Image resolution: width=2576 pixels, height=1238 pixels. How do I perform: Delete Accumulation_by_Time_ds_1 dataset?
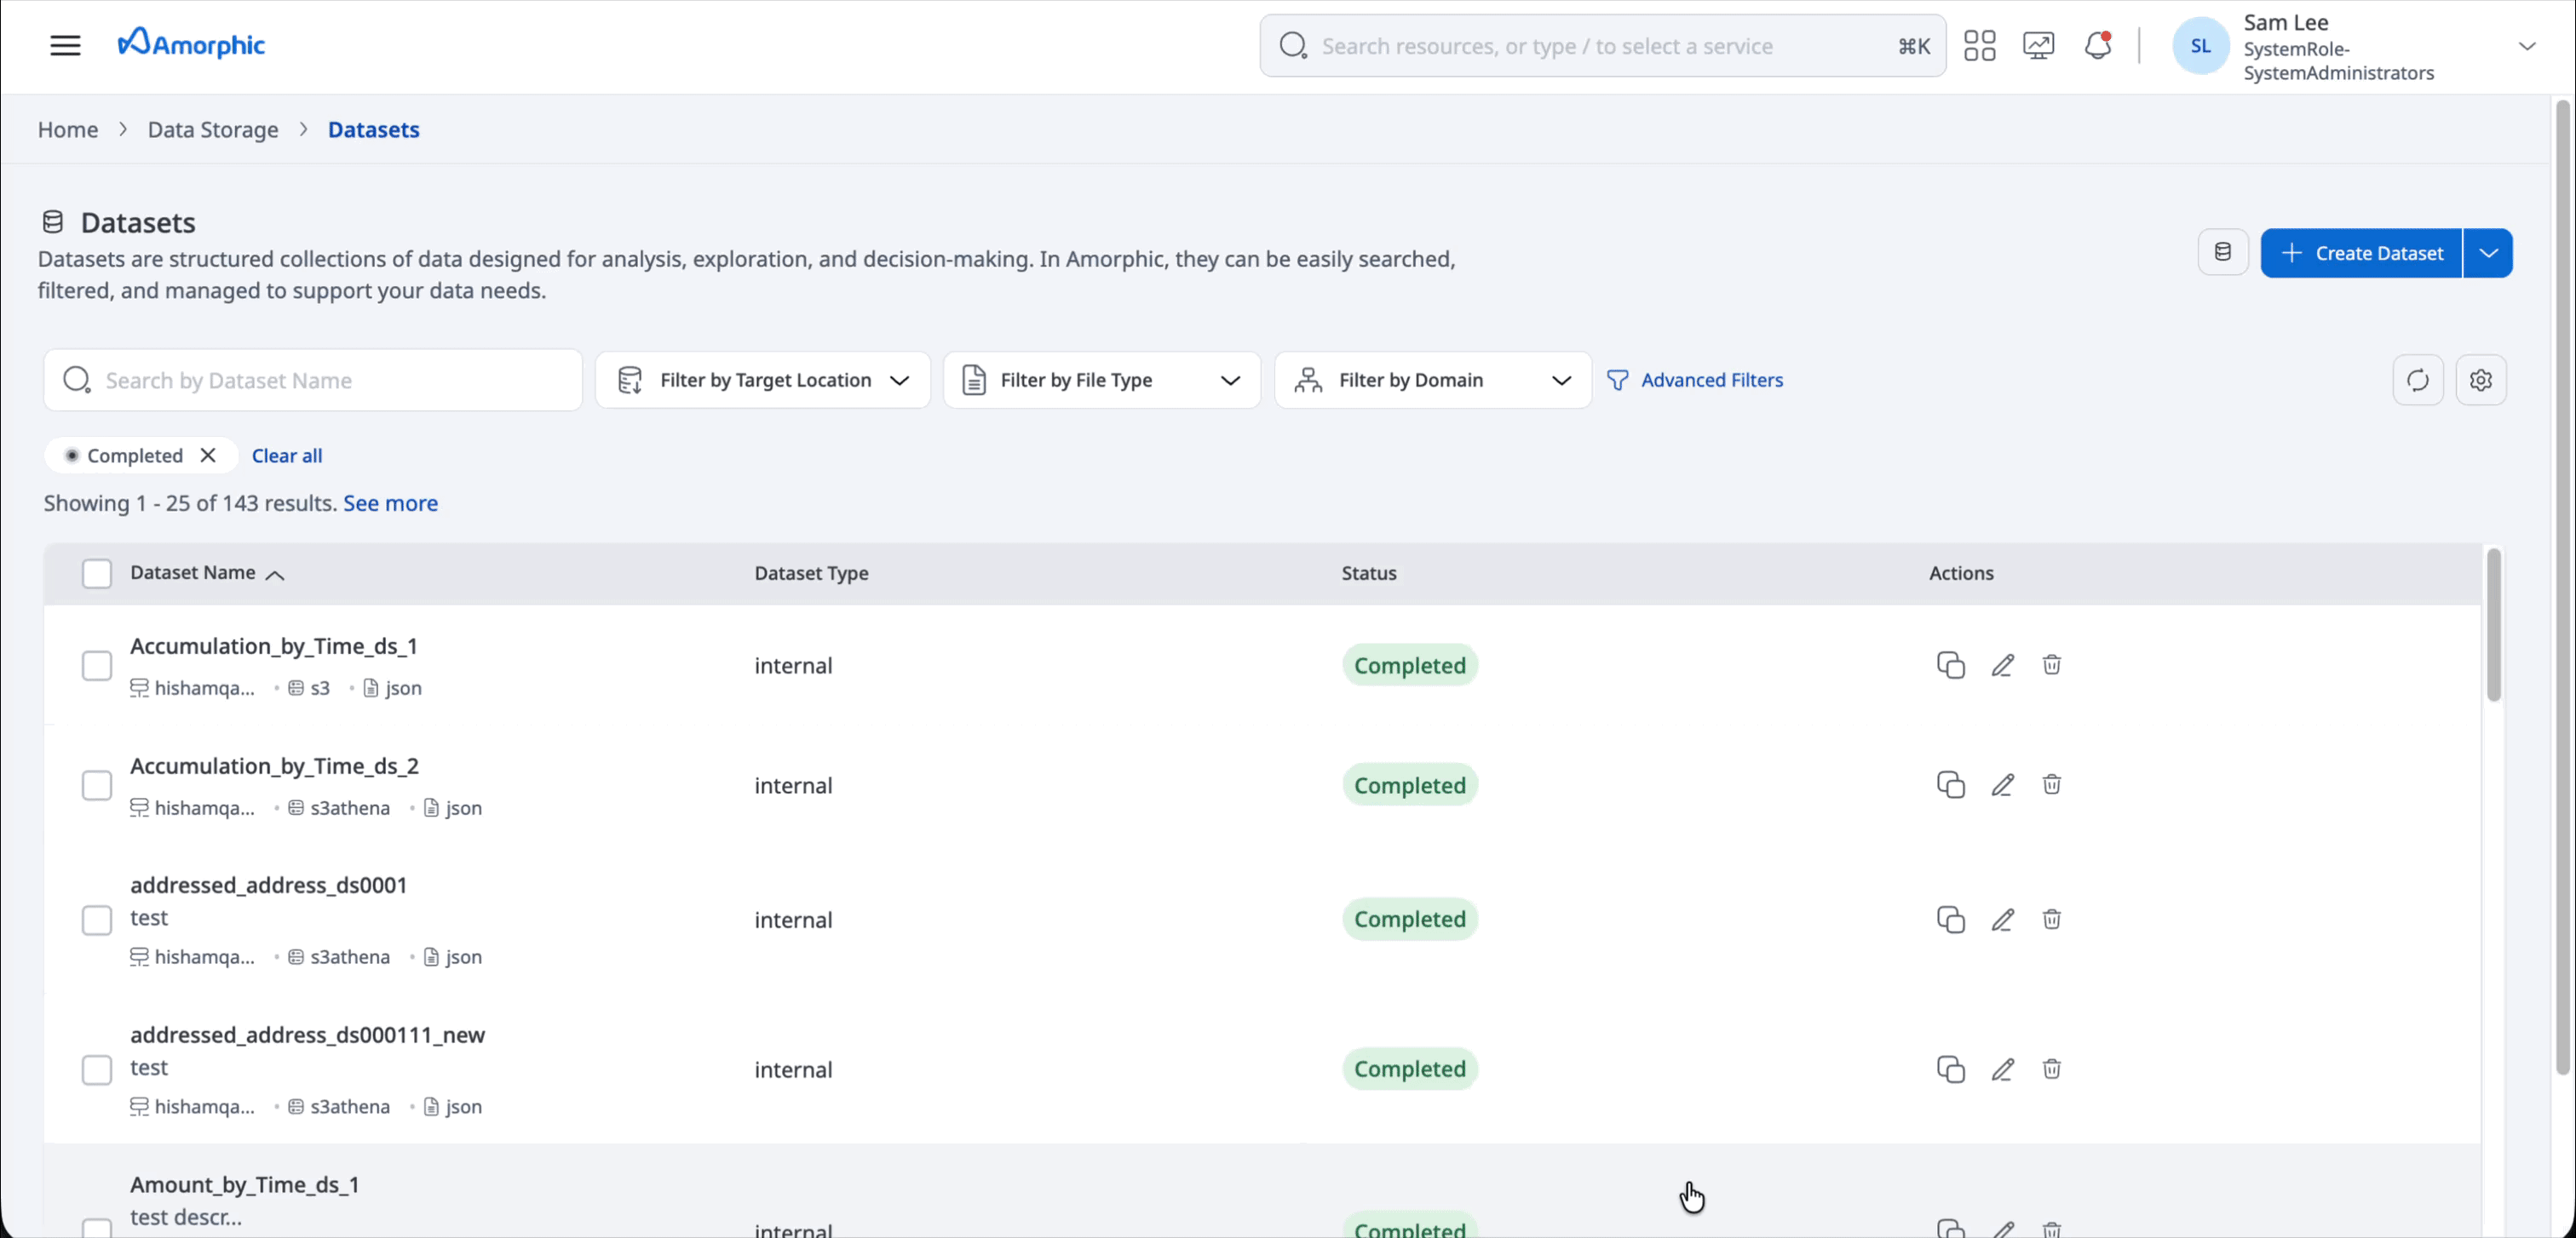(x=2051, y=664)
